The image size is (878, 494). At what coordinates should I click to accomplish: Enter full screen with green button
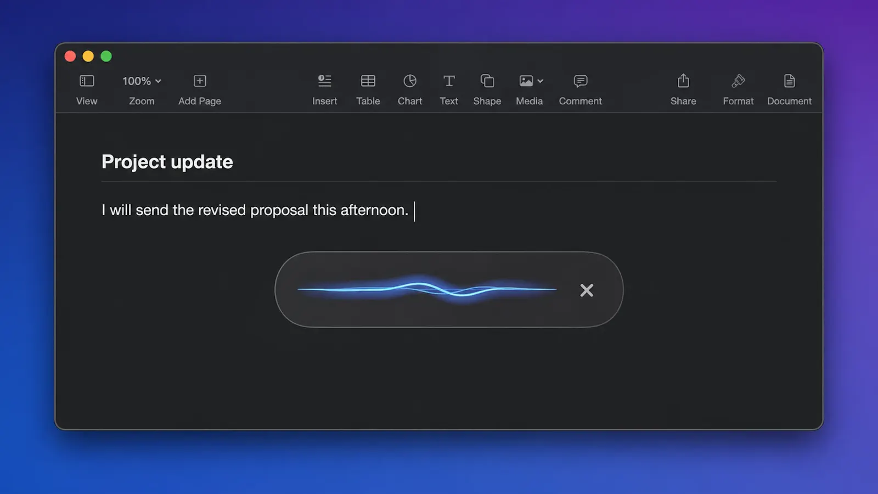click(106, 57)
